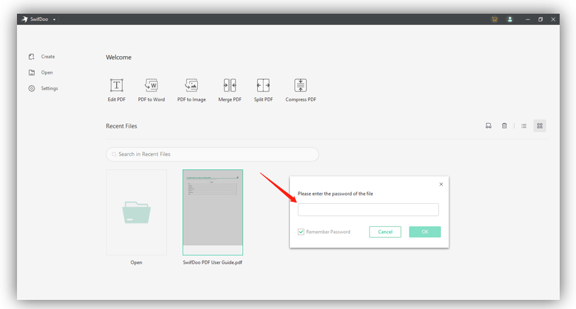Launch PDF to Word converter
The height and width of the screenshot is (309, 576).
[x=152, y=90]
